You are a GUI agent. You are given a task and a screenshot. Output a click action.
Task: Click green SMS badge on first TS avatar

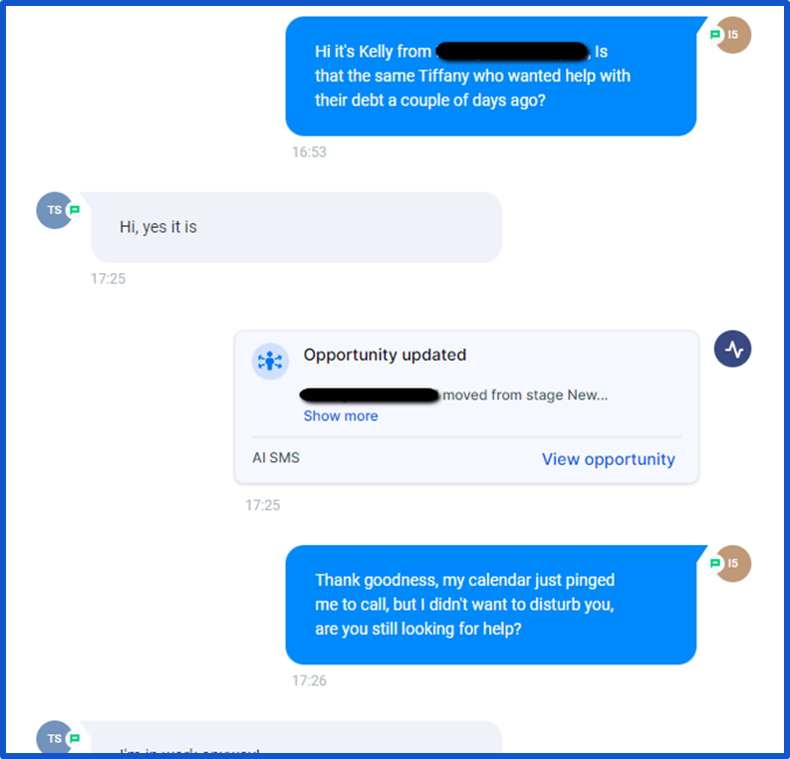(74, 210)
